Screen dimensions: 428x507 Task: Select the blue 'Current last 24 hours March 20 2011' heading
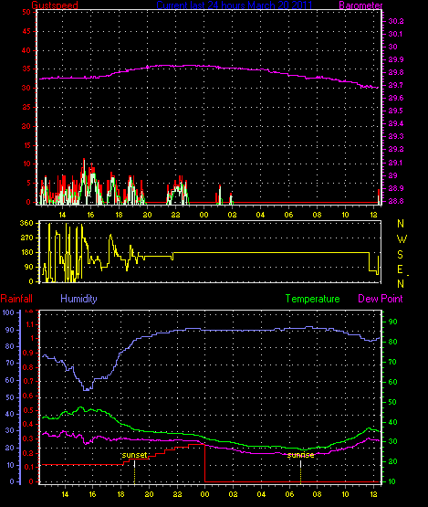tap(235, 5)
